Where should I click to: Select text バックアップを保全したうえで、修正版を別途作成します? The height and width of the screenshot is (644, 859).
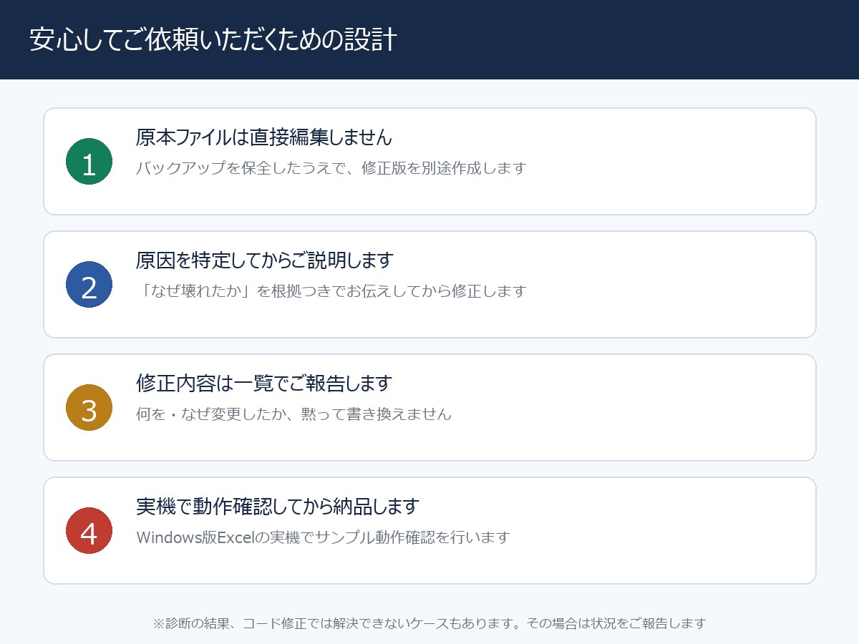(331, 168)
